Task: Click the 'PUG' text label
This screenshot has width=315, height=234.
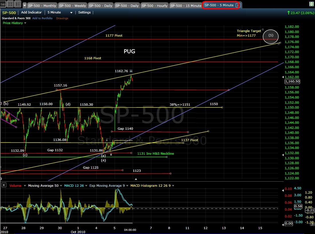Action: pyautogui.click(x=129, y=51)
